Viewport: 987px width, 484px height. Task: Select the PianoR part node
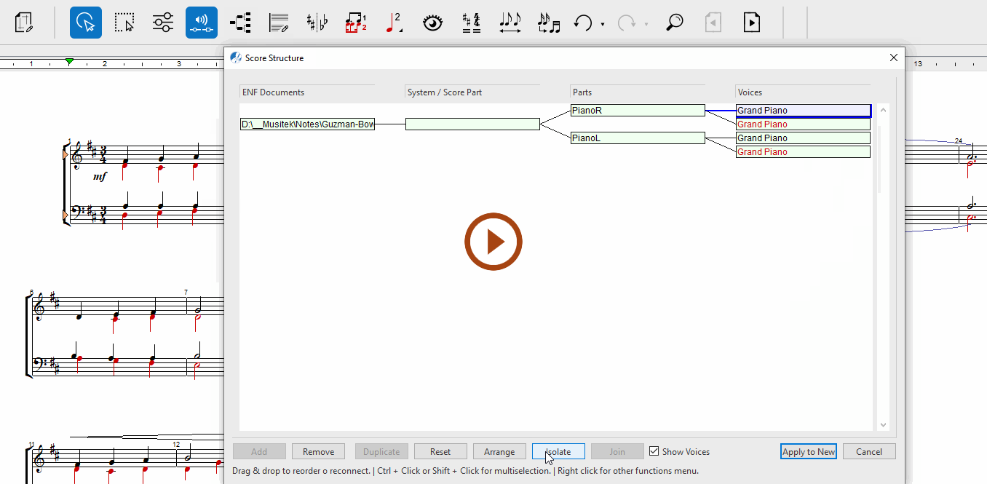[x=638, y=111]
